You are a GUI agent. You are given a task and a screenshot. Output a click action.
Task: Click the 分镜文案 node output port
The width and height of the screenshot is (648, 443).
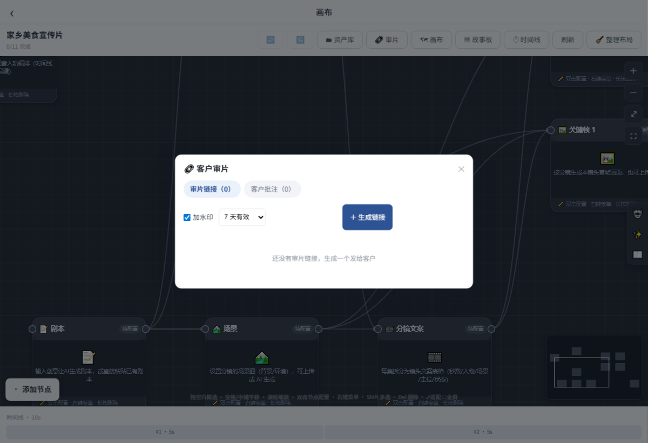click(491, 329)
